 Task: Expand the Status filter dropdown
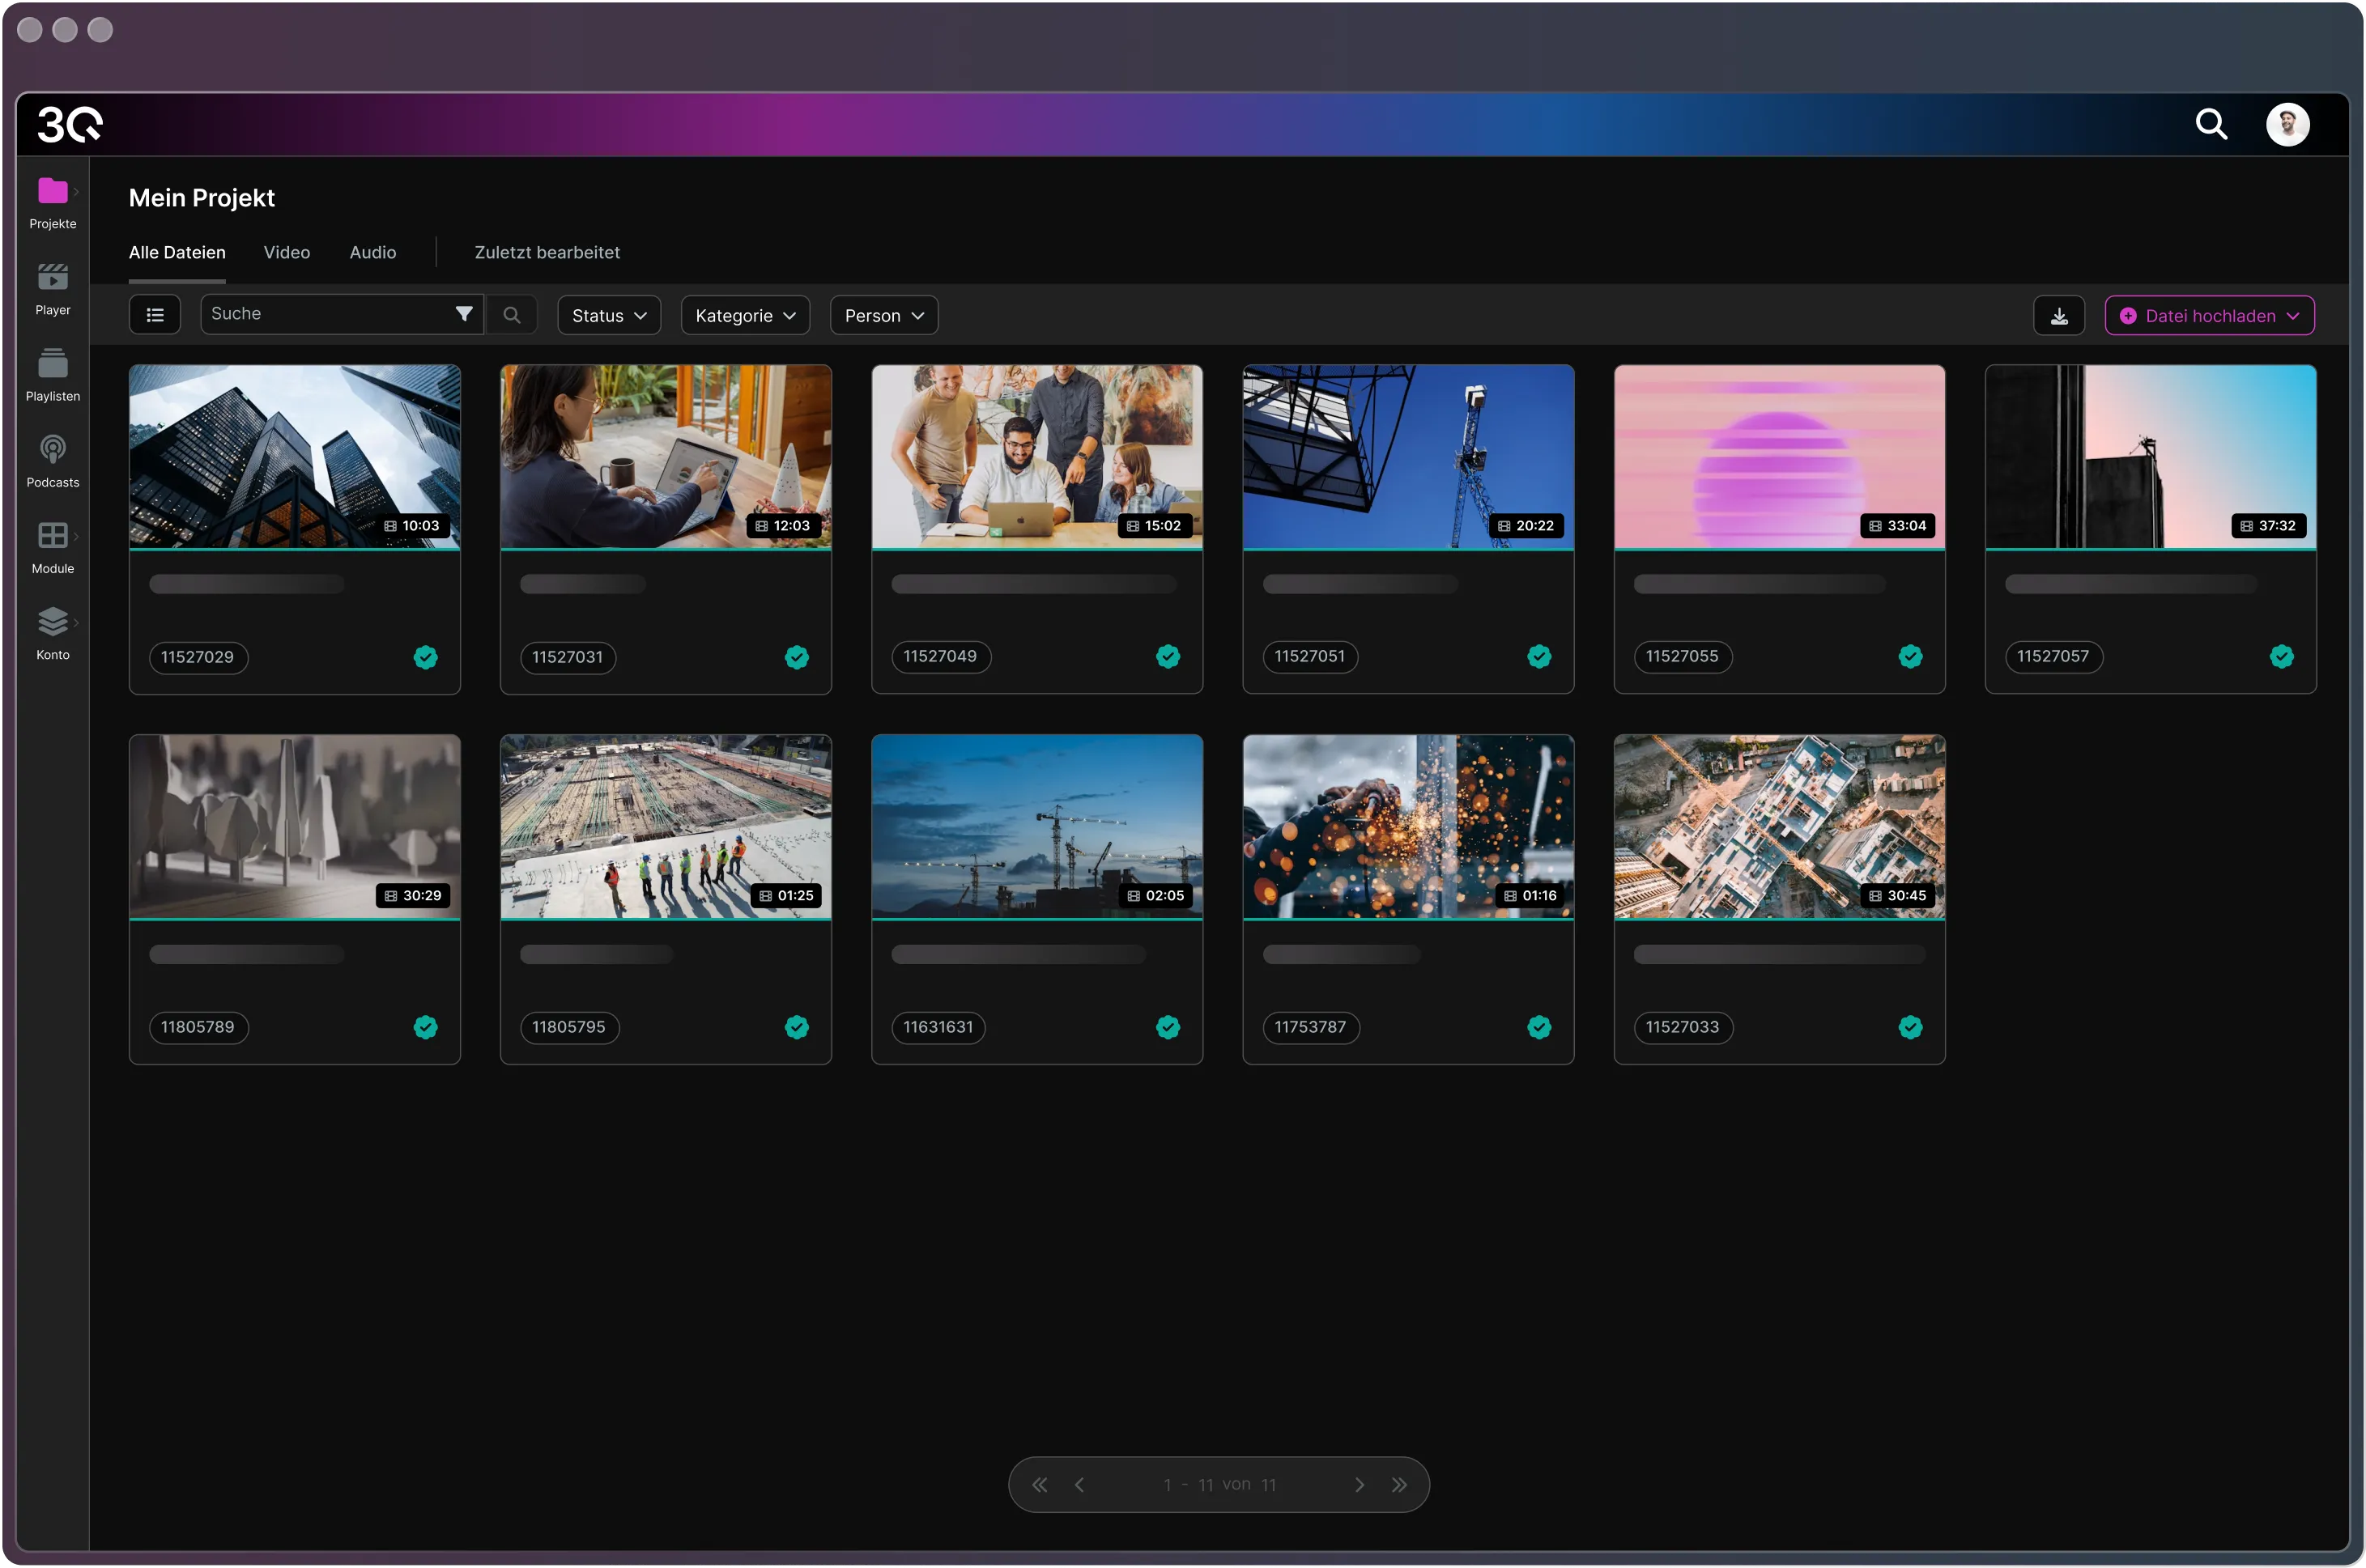(608, 316)
